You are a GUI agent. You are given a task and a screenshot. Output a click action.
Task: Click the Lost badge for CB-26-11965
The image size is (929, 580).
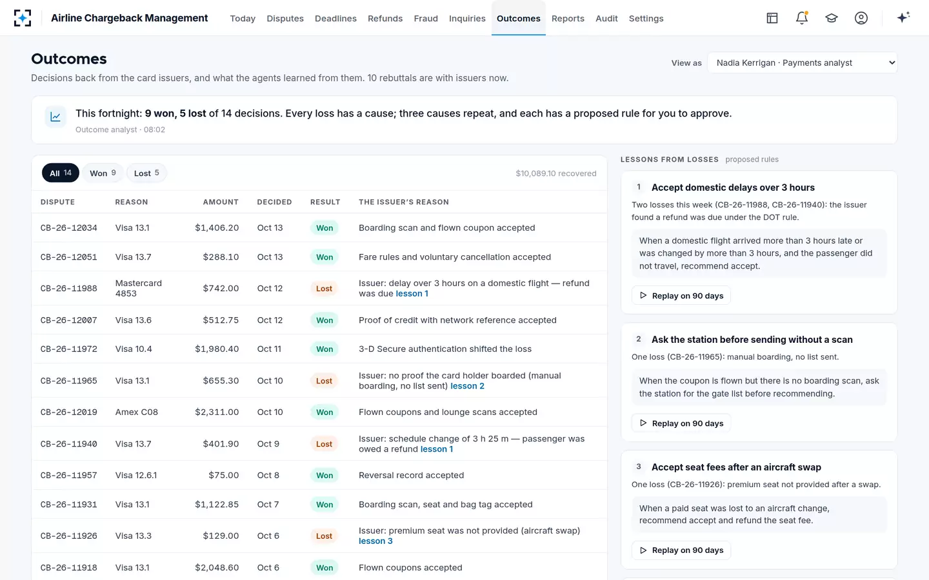(324, 381)
